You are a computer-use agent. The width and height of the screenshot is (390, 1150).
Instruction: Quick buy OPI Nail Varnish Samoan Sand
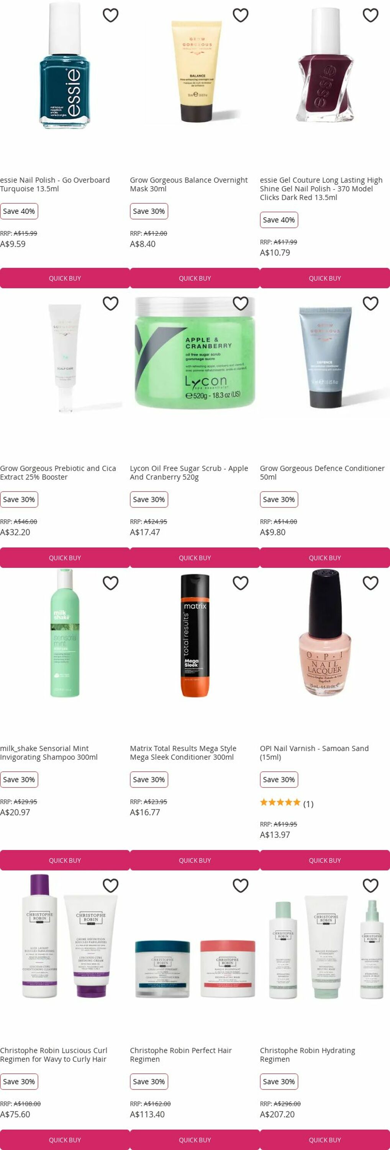pyautogui.click(x=325, y=860)
